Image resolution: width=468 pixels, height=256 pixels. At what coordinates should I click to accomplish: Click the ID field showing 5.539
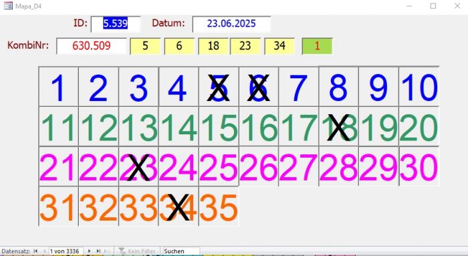point(116,24)
